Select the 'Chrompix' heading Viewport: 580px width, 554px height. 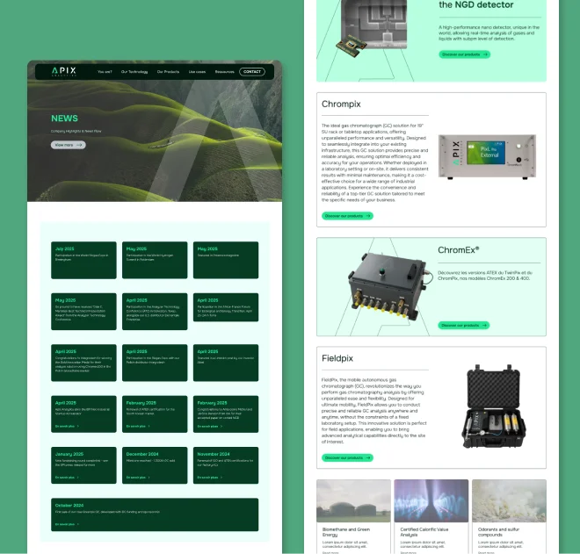tap(341, 104)
